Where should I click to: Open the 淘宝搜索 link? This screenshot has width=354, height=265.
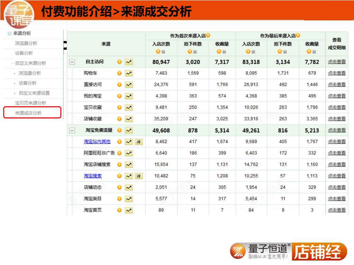93,176
